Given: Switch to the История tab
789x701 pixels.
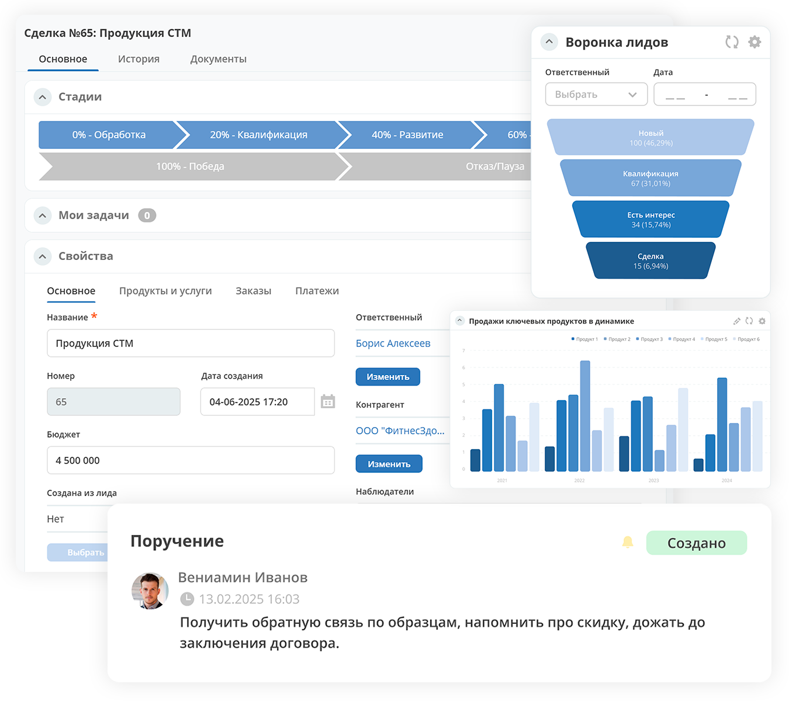Looking at the screenshot, I should (139, 59).
